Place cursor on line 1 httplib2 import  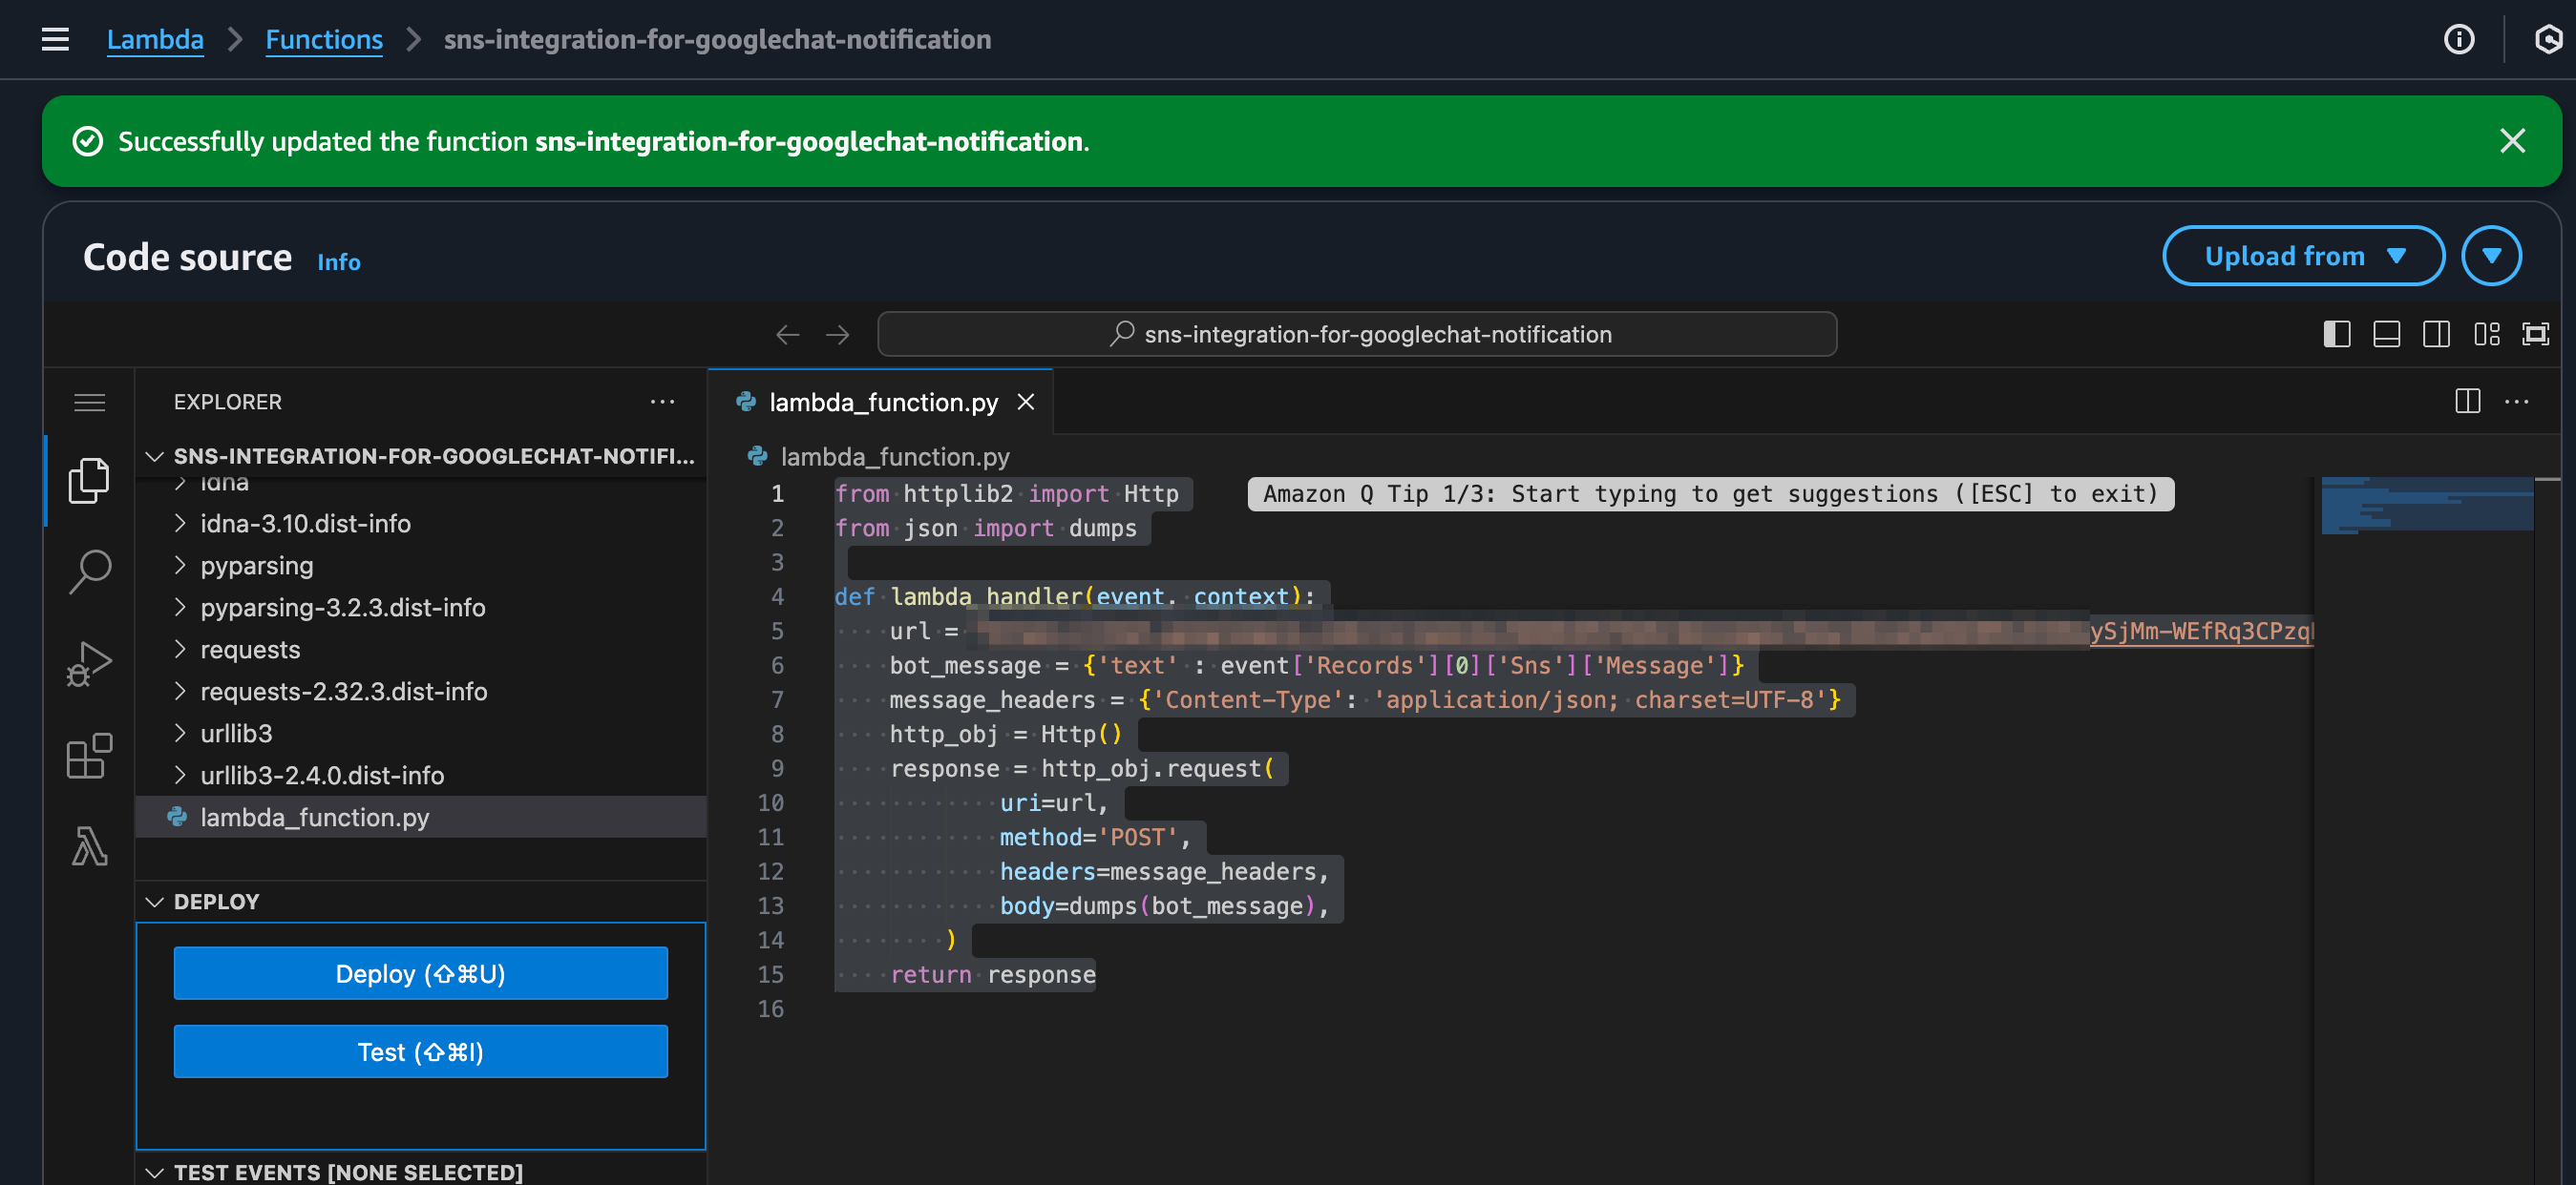1007,493
